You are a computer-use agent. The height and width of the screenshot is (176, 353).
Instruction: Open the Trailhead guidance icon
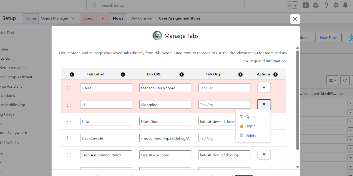[316, 5]
